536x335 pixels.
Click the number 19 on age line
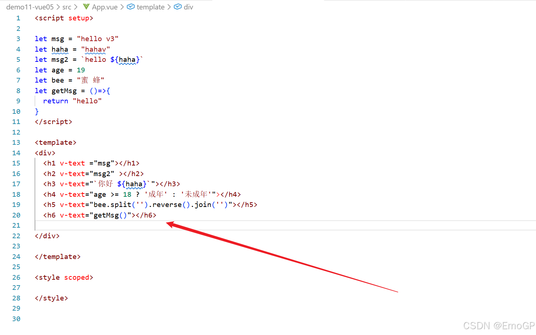(x=81, y=70)
